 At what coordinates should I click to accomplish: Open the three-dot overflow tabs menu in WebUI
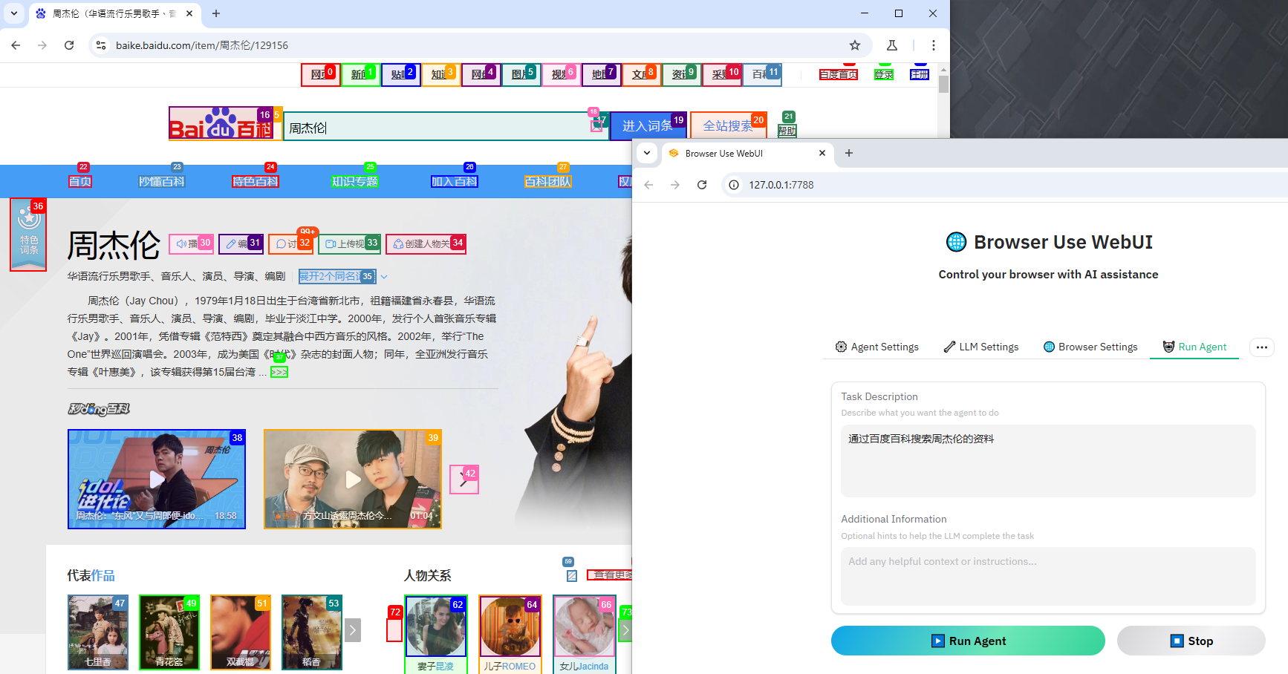[1262, 347]
